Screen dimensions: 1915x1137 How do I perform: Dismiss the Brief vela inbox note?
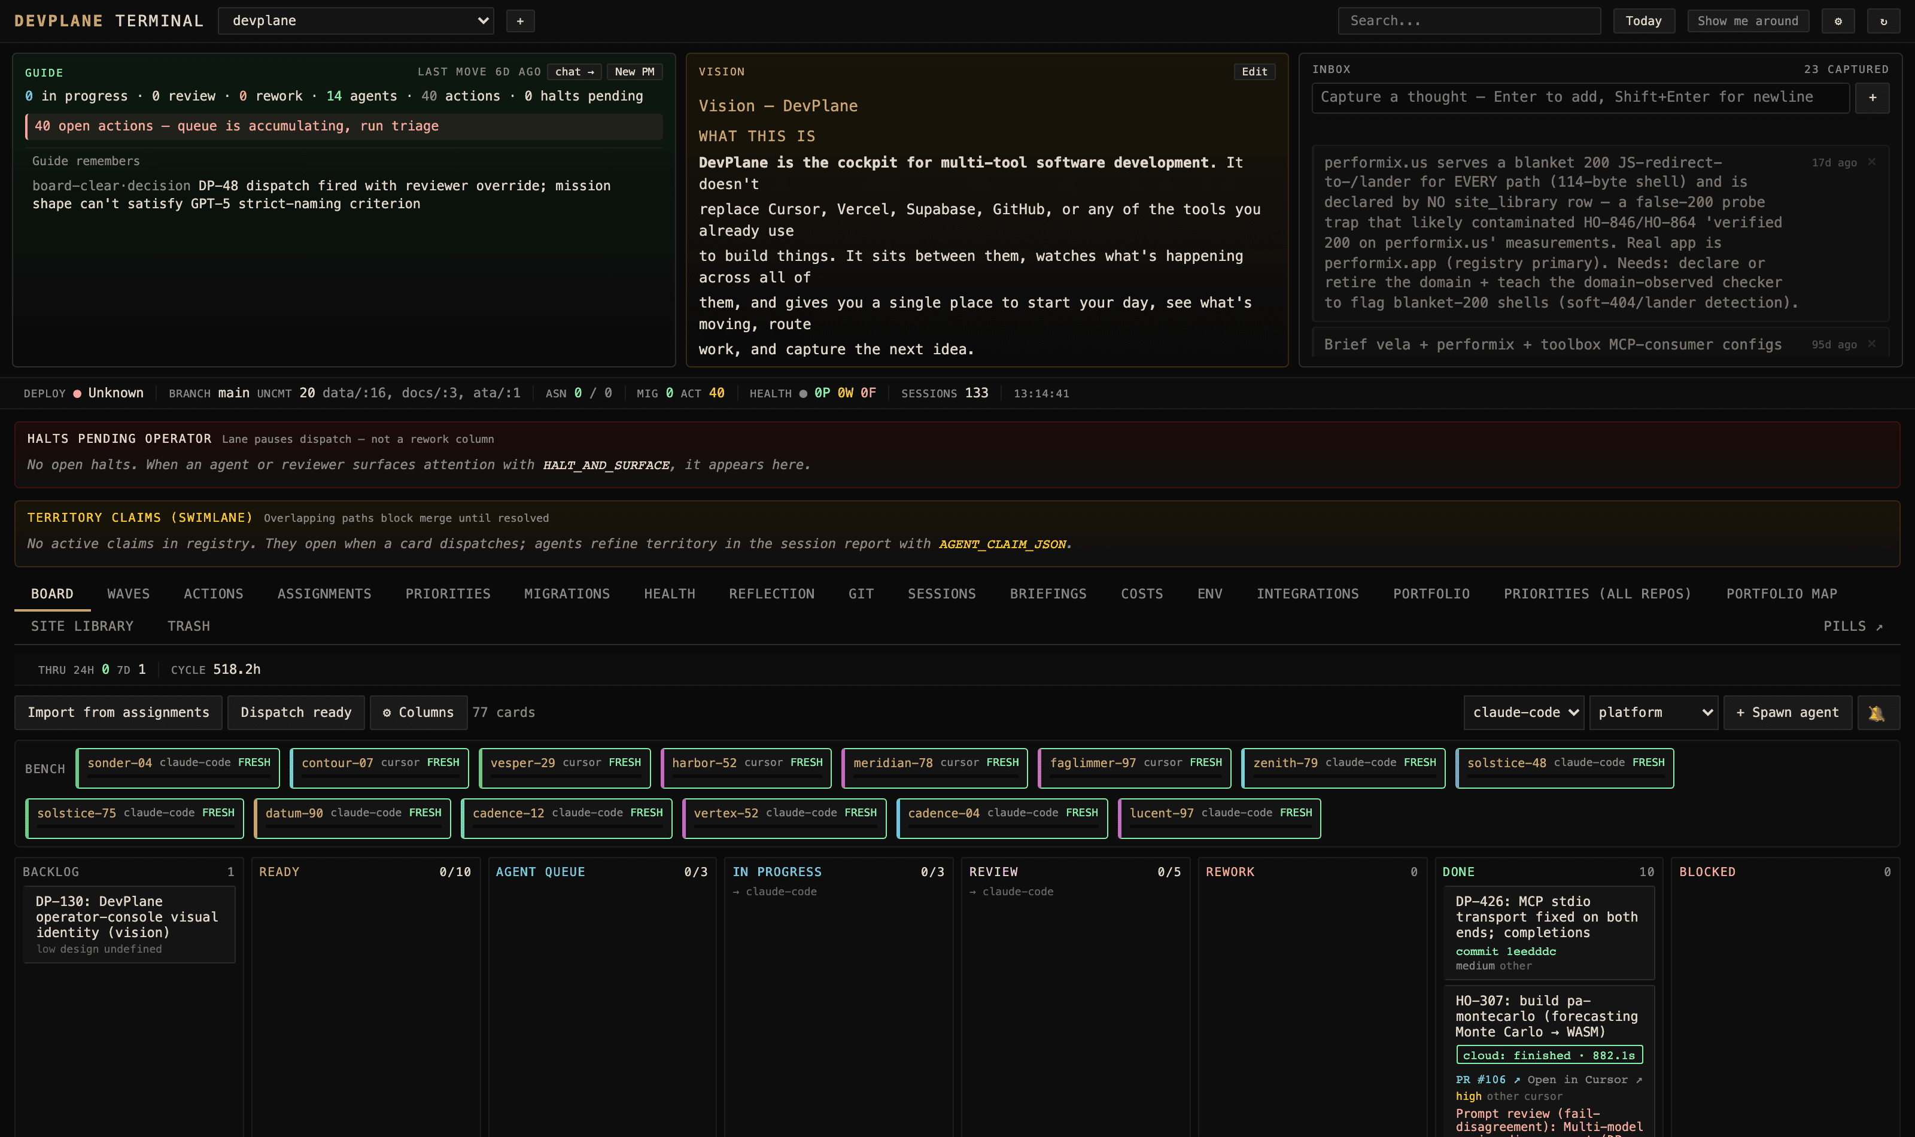pos(1871,343)
